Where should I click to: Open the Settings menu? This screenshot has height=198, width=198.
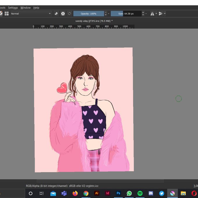(13, 8)
